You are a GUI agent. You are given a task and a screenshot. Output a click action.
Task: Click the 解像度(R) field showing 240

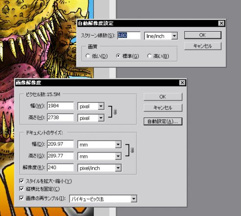60,167
